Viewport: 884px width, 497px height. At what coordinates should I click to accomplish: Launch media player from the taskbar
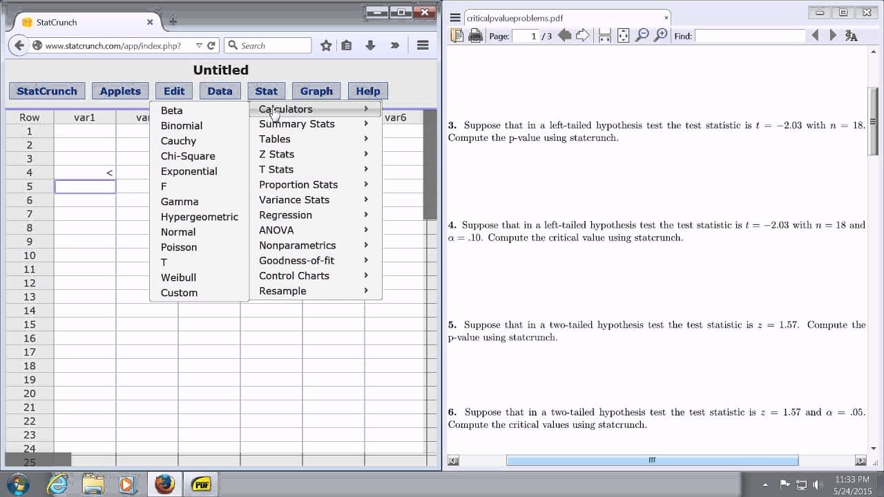126,484
